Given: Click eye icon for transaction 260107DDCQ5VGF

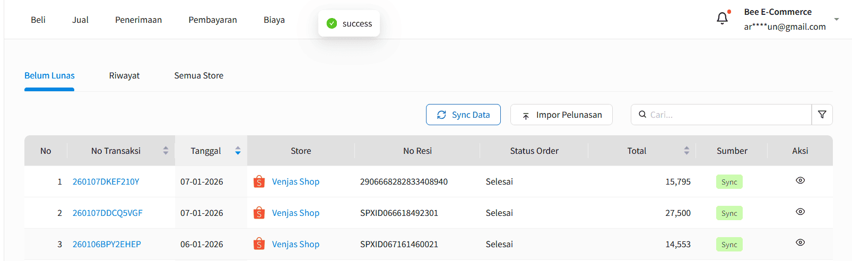Looking at the screenshot, I should (800, 212).
